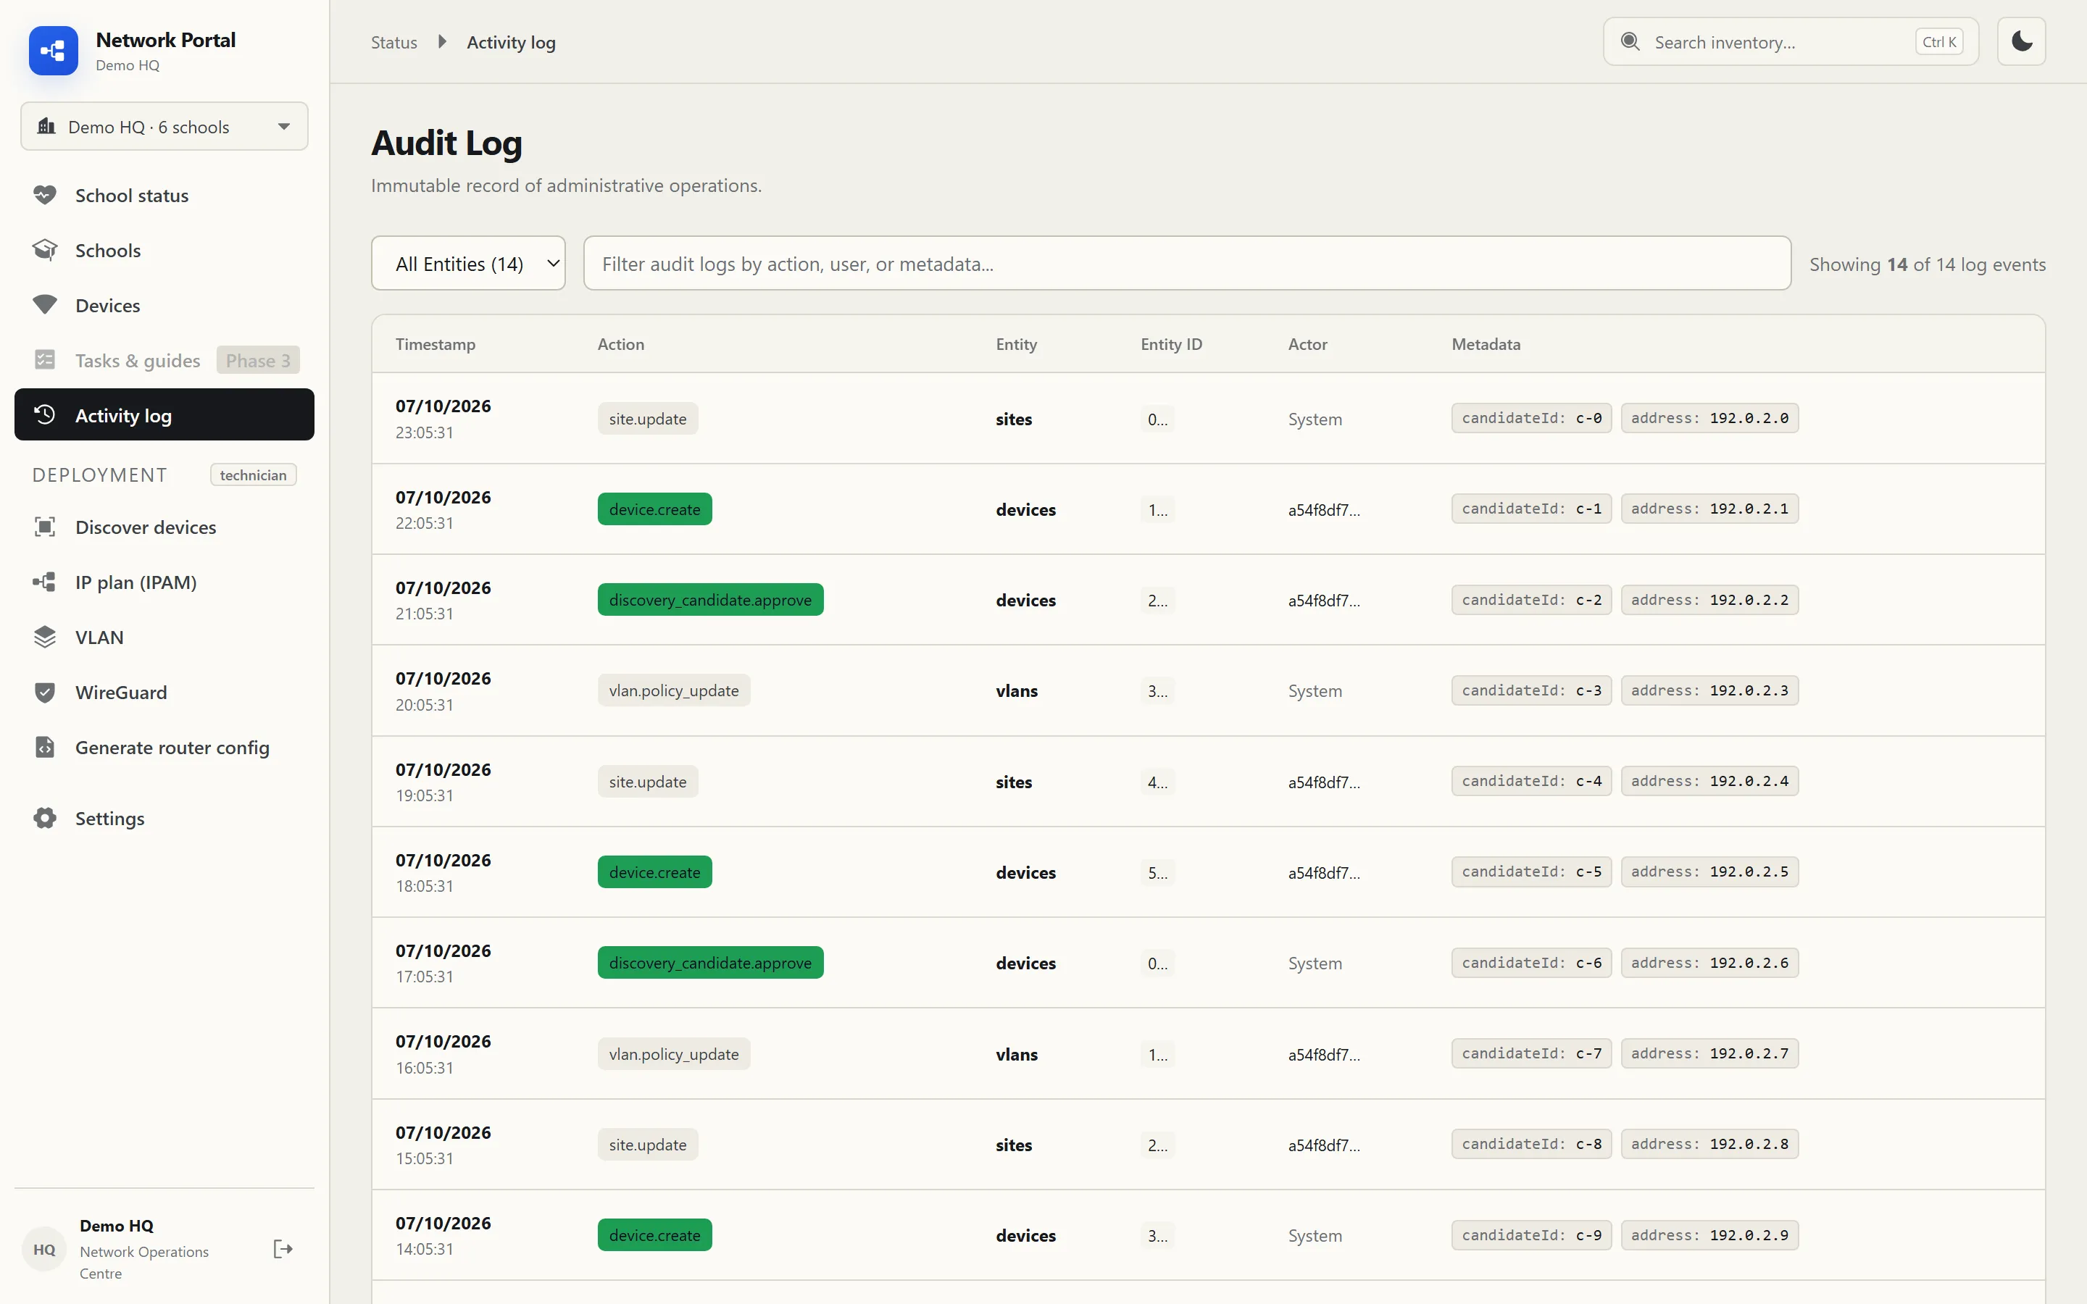Open Settings in the sidebar

(164, 819)
